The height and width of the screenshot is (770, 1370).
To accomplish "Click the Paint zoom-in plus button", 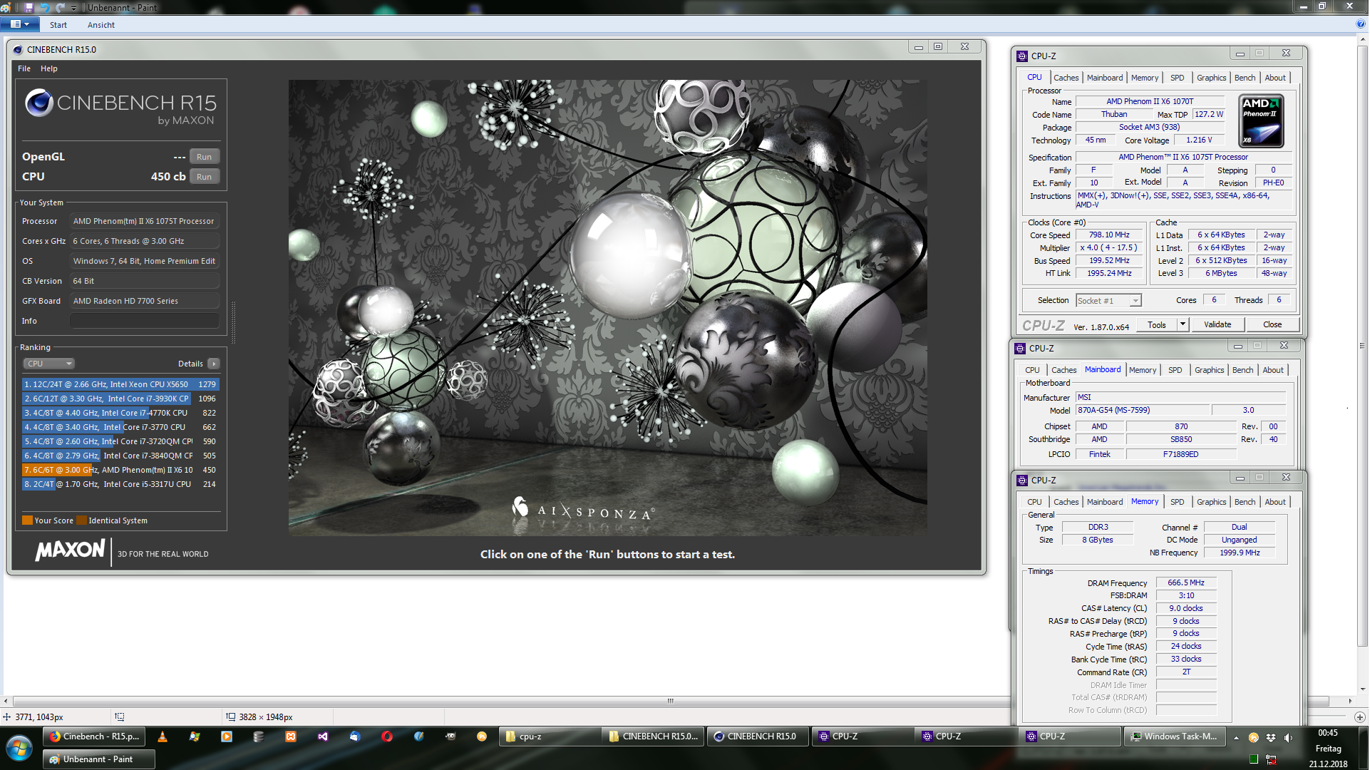I will tap(1360, 717).
